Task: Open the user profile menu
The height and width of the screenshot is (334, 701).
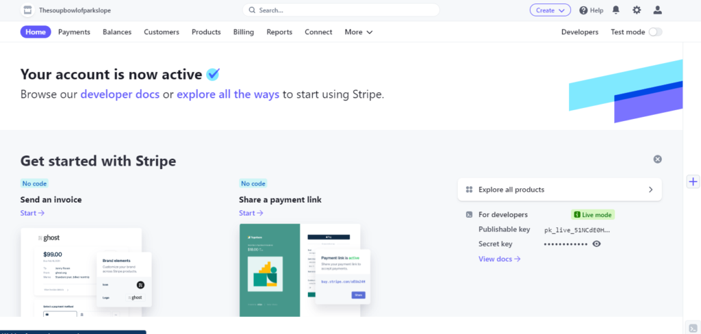Action: point(657,10)
